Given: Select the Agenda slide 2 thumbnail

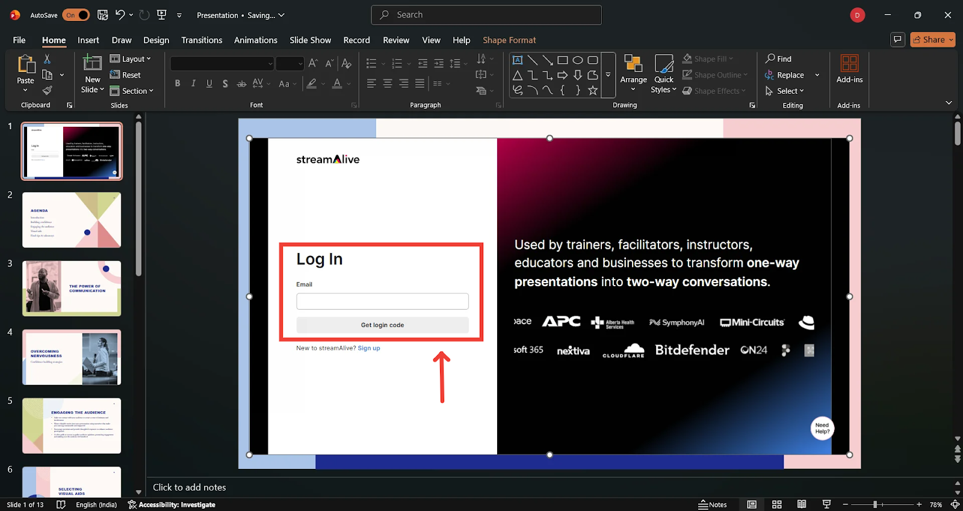Looking at the screenshot, I should coord(72,220).
